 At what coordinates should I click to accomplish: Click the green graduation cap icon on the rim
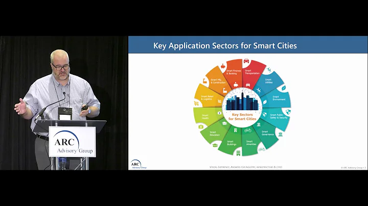[x=215, y=145]
